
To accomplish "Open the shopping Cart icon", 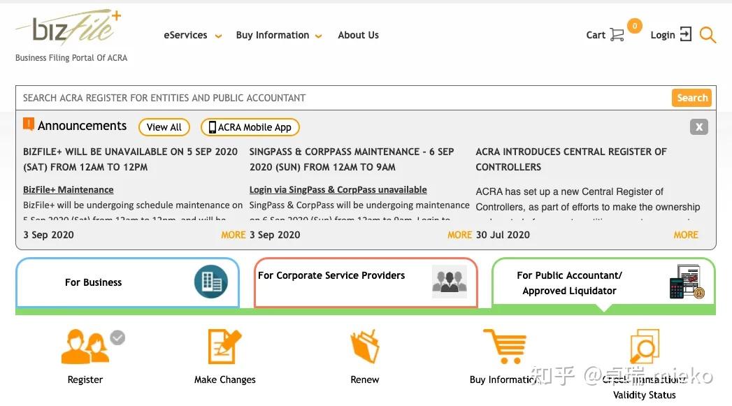I will coord(617,34).
